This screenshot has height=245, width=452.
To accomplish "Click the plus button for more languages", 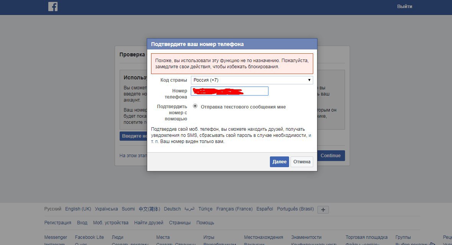I will (323, 210).
